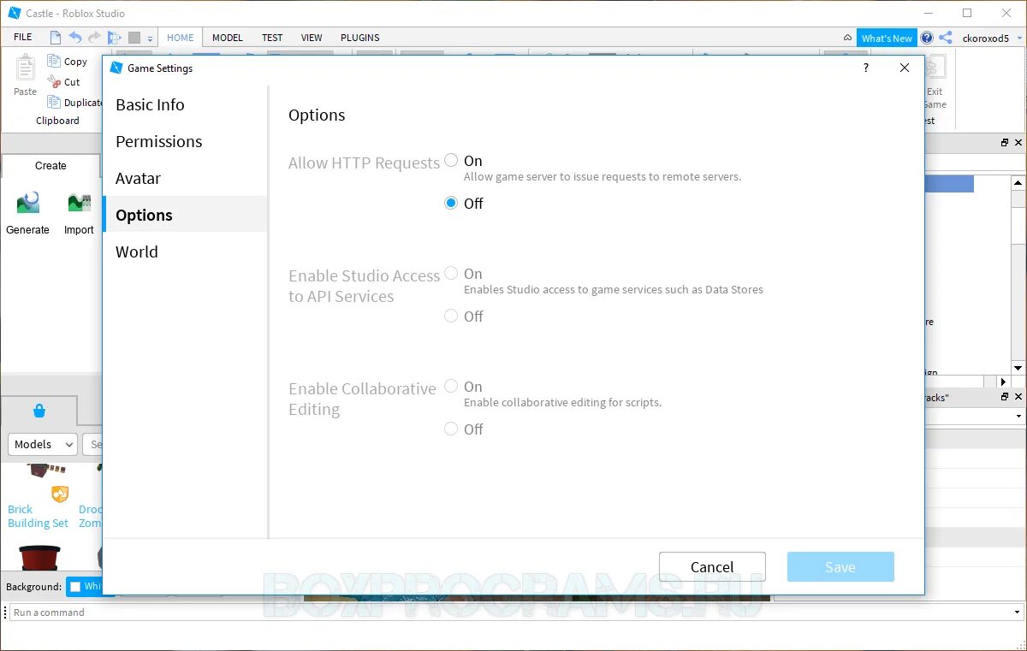Click the Game Settings dialog help question mark
This screenshot has width=1027, height=651.
tap(865, 68)
